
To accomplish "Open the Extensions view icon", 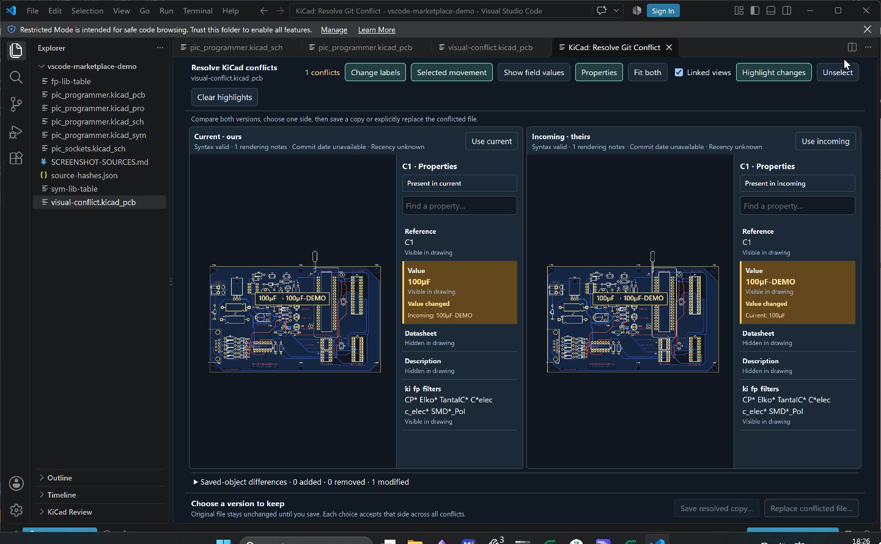I will [16, 158].
